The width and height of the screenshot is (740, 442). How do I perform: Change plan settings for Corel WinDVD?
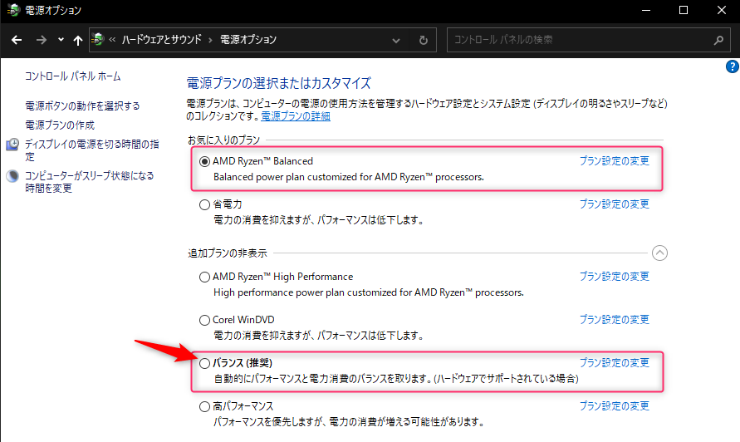[x=615, y=320]
